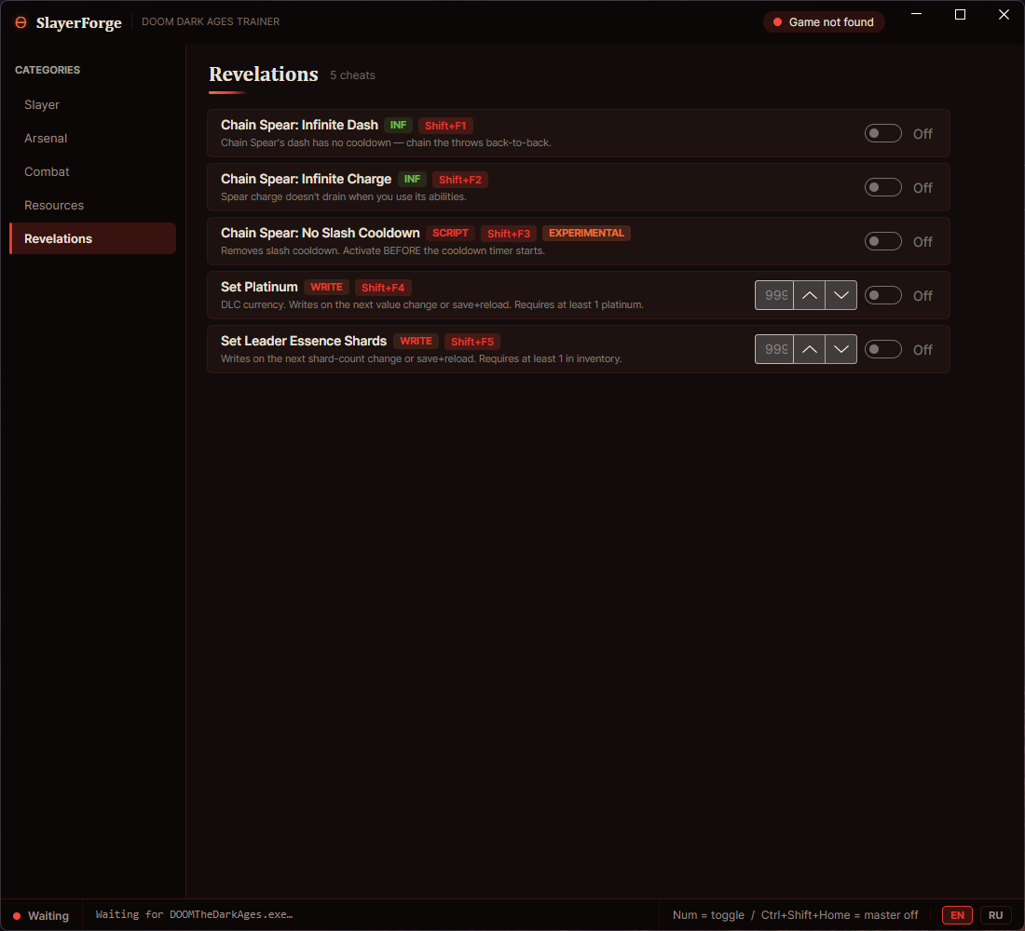Click 'Ctrl+Shift+Home = master off' hint
Viewport: 1025px width, 931px height.
(840, 915)
